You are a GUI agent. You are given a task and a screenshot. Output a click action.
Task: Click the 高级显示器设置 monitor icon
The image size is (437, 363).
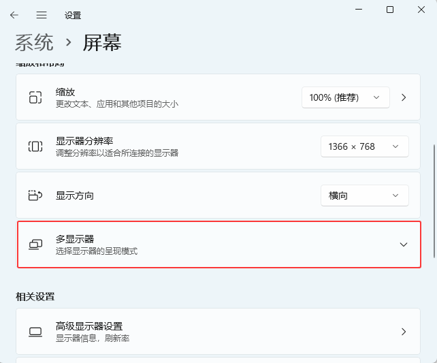point(35,332)
